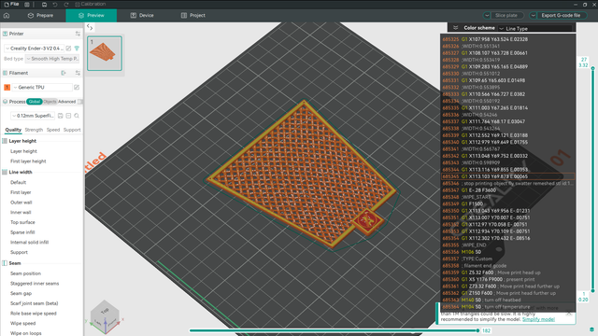The image size is (598, 336).
Task: Edit the Generic TPU filament preset
Action: (77, 87)
